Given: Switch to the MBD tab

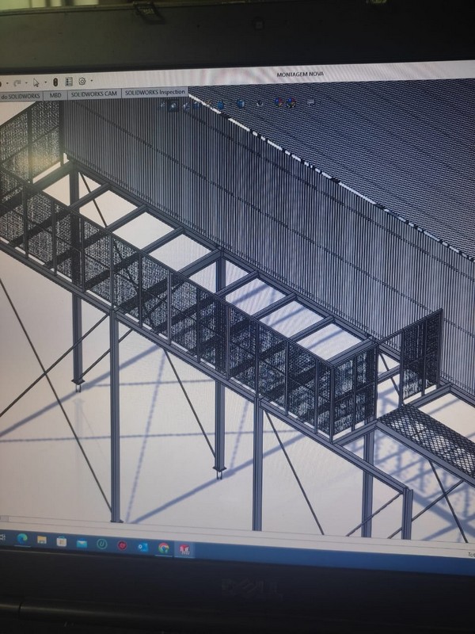Looking at the screenshot, I should pos(55,95).
